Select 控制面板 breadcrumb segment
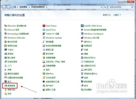 [23, 7]
